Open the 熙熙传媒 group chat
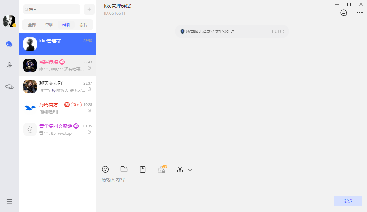Viewport: 367px width, 212px height. pyautogui.click(x=58, y=65)
